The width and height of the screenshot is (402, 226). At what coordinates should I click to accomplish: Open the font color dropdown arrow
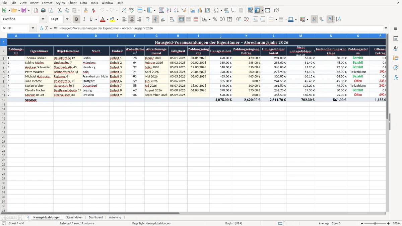click(x=108, y=19)
